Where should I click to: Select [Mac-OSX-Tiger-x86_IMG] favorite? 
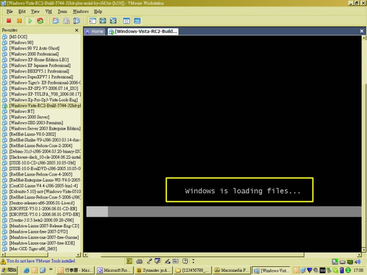[33, 249]
